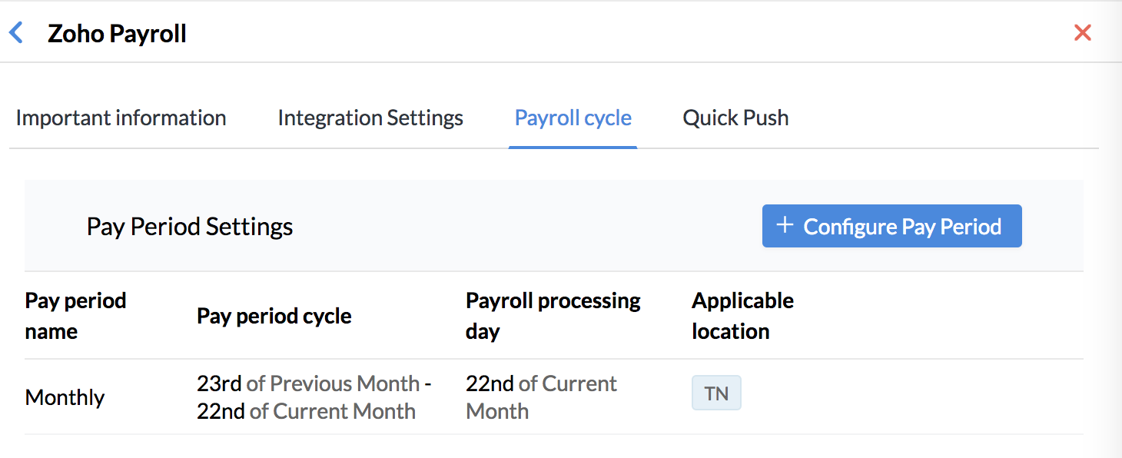Select the Payroll cycle tab
Viewport: 1122px width, 458px height.
tap(573, 118)
